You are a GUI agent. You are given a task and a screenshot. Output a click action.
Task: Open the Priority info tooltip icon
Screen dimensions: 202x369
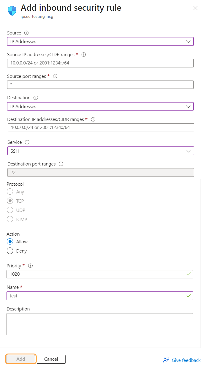click(30, 266)
